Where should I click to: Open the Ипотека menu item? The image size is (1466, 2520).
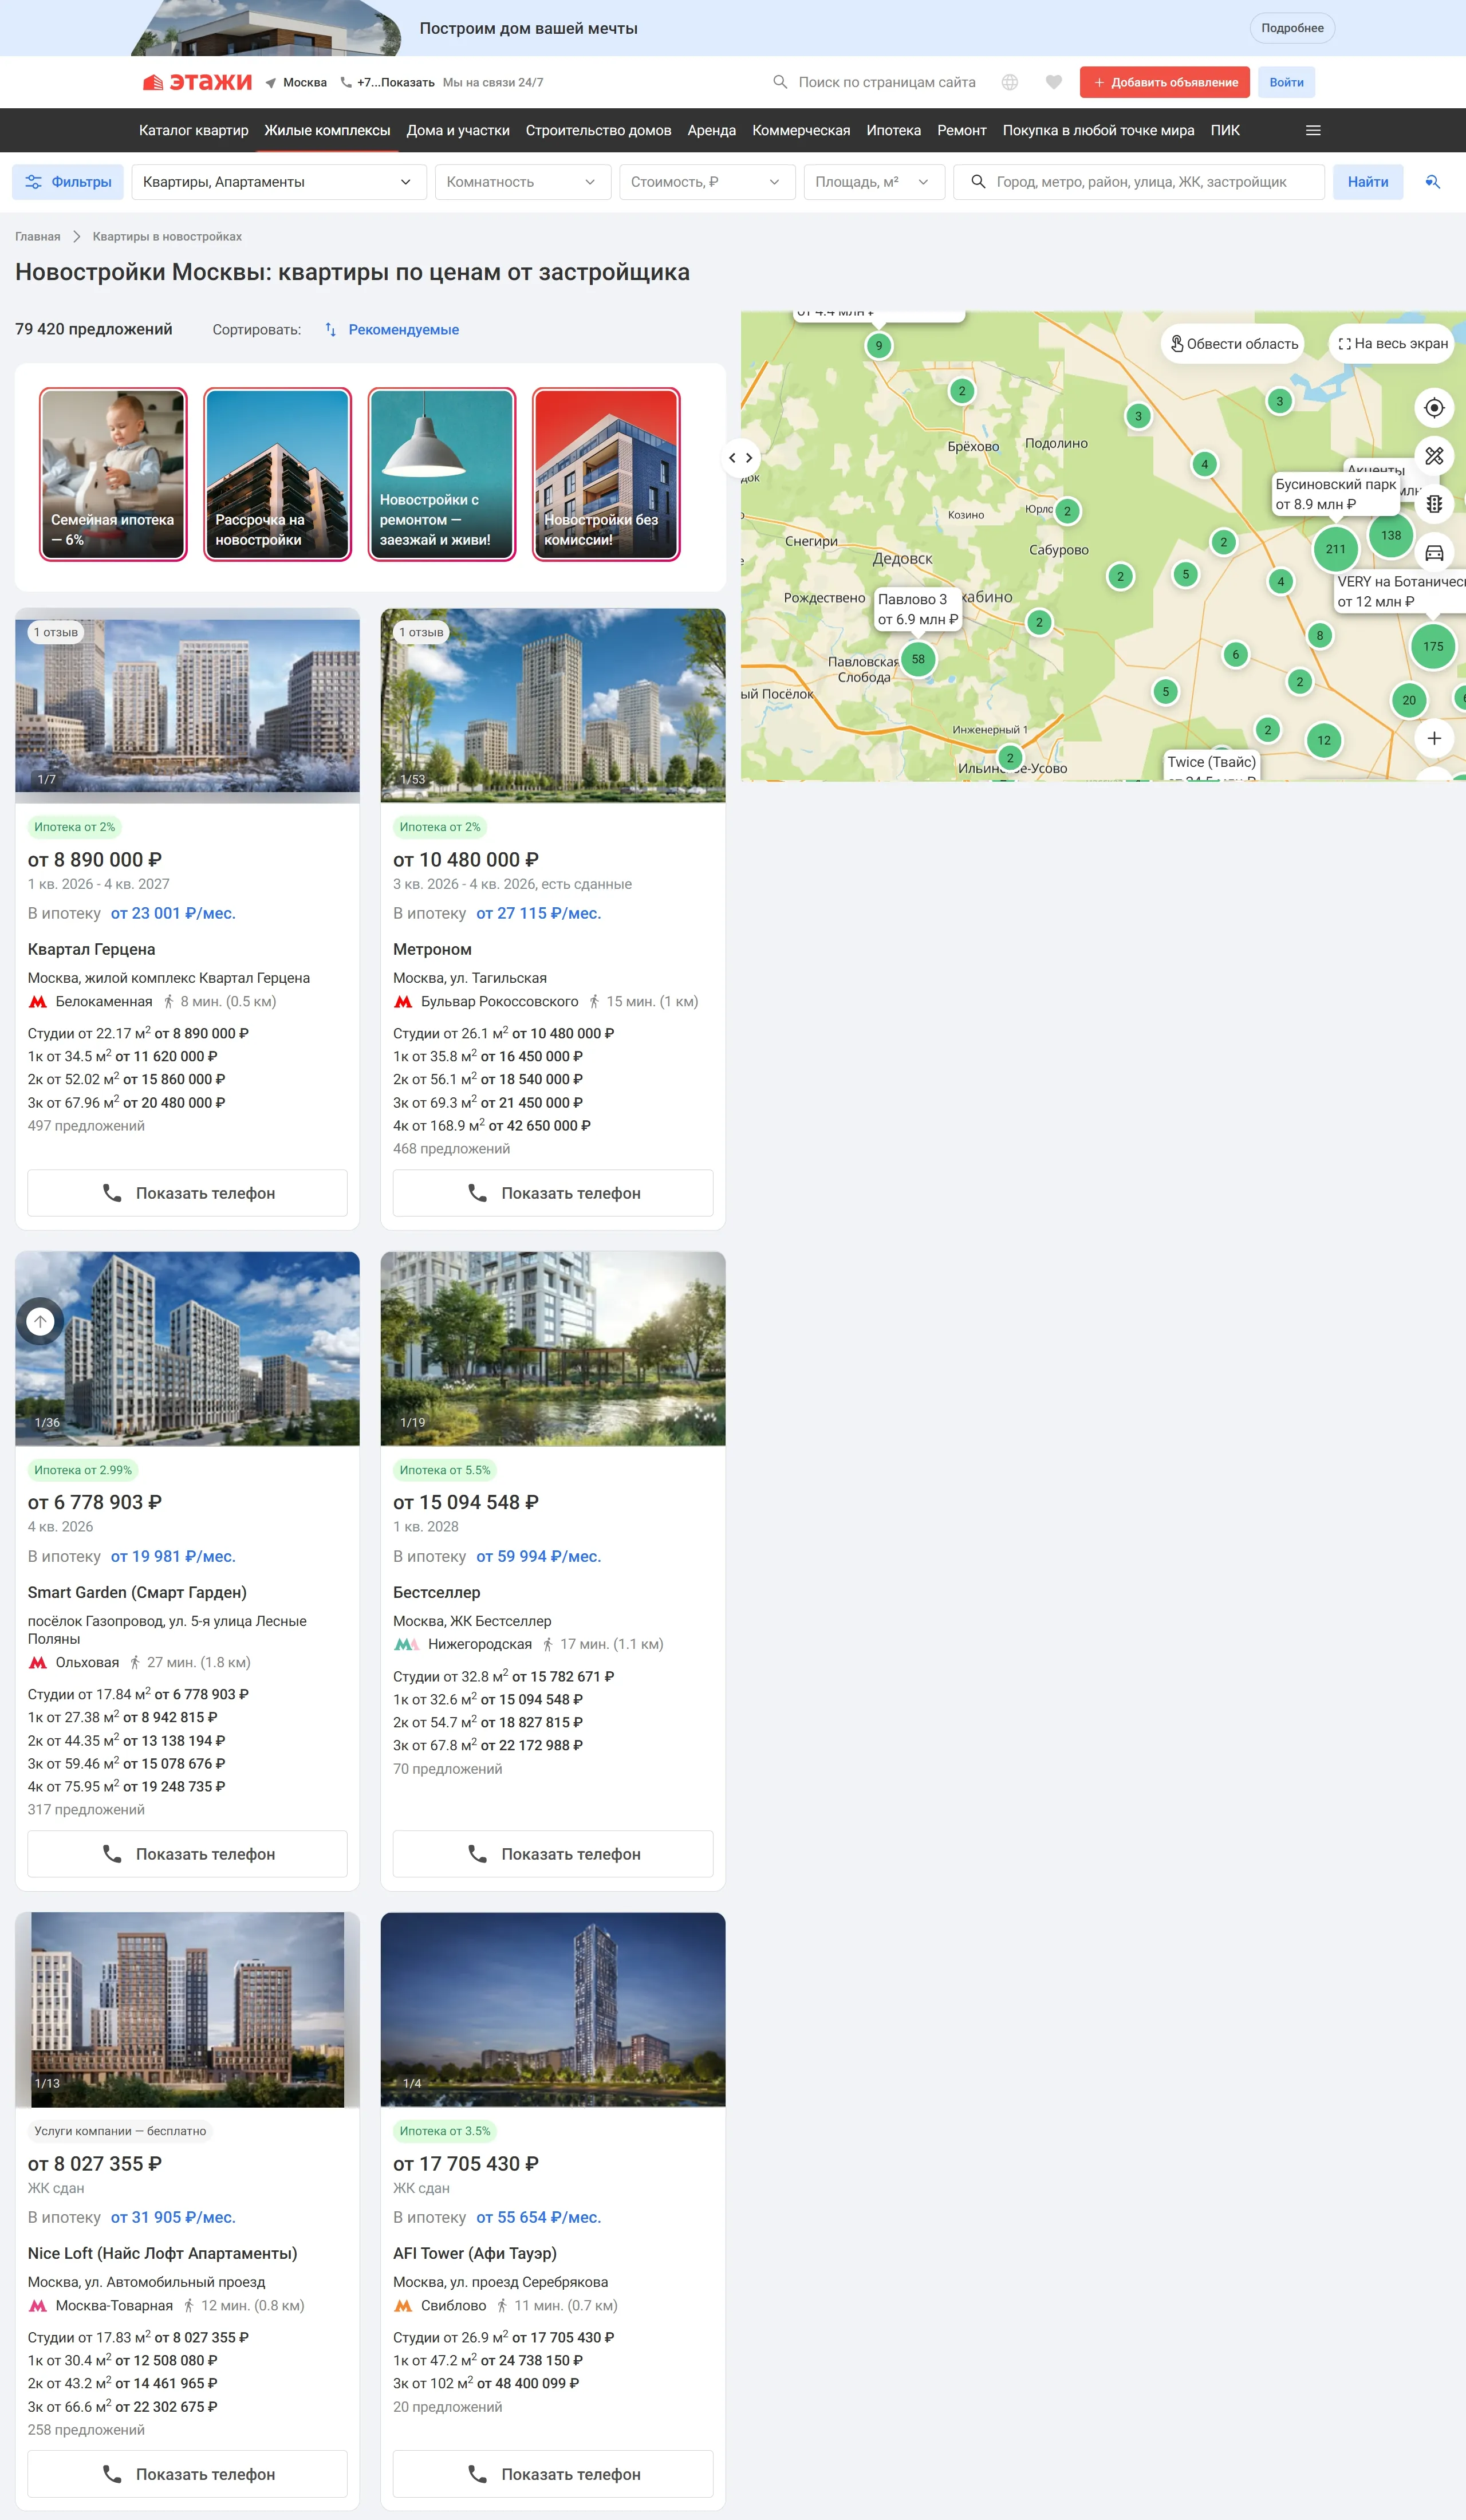[893, 130]
